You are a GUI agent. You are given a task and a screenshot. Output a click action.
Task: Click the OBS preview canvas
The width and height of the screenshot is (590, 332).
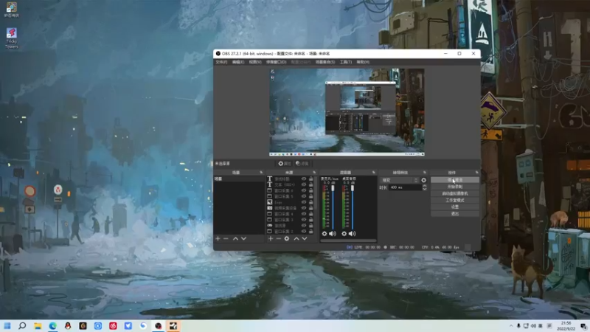click(347, 112)
